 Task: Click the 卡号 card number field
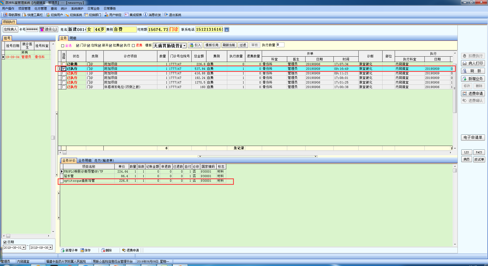[x=32, y=29]
